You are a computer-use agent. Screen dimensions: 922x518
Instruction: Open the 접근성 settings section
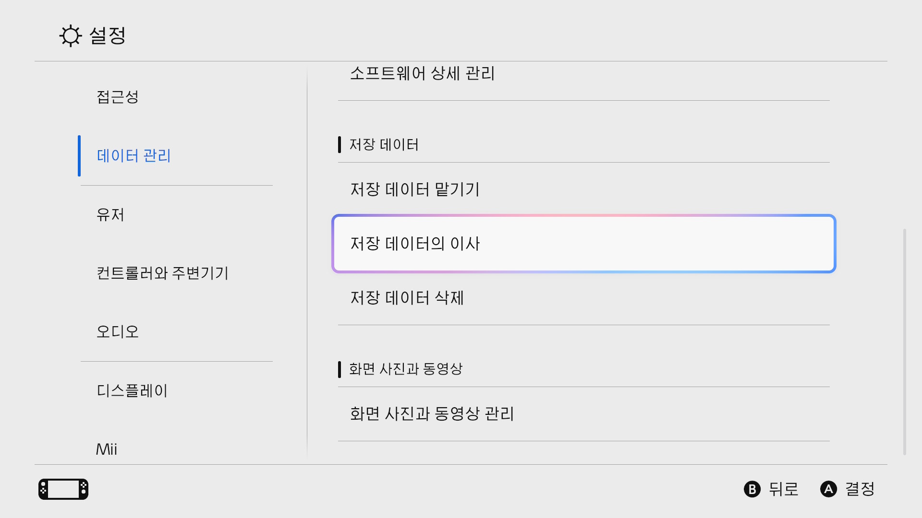click(118, 97)
